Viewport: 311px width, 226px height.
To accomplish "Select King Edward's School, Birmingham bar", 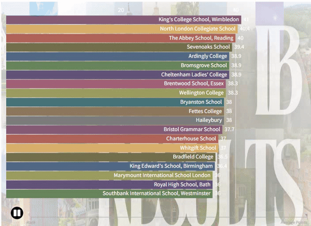I will pyautogui.click(x=110, y=166).
